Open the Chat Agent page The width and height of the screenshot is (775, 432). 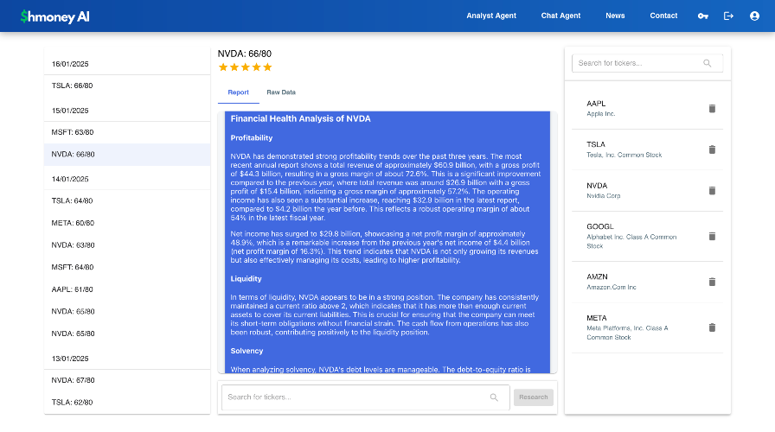point(560,16)
